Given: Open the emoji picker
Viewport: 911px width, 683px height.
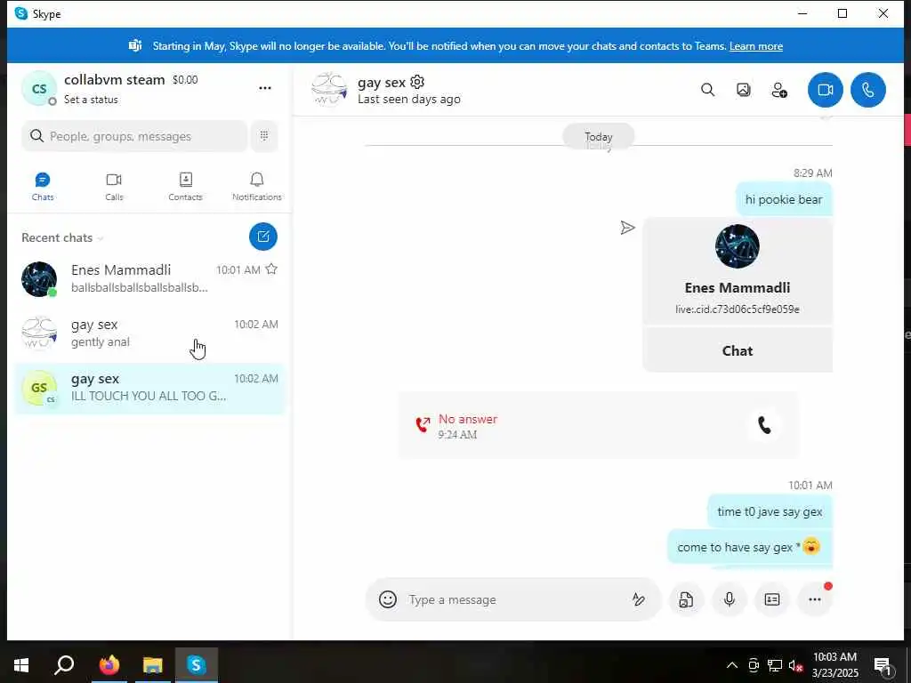Looking at the screenshot, I should [388, 599].
